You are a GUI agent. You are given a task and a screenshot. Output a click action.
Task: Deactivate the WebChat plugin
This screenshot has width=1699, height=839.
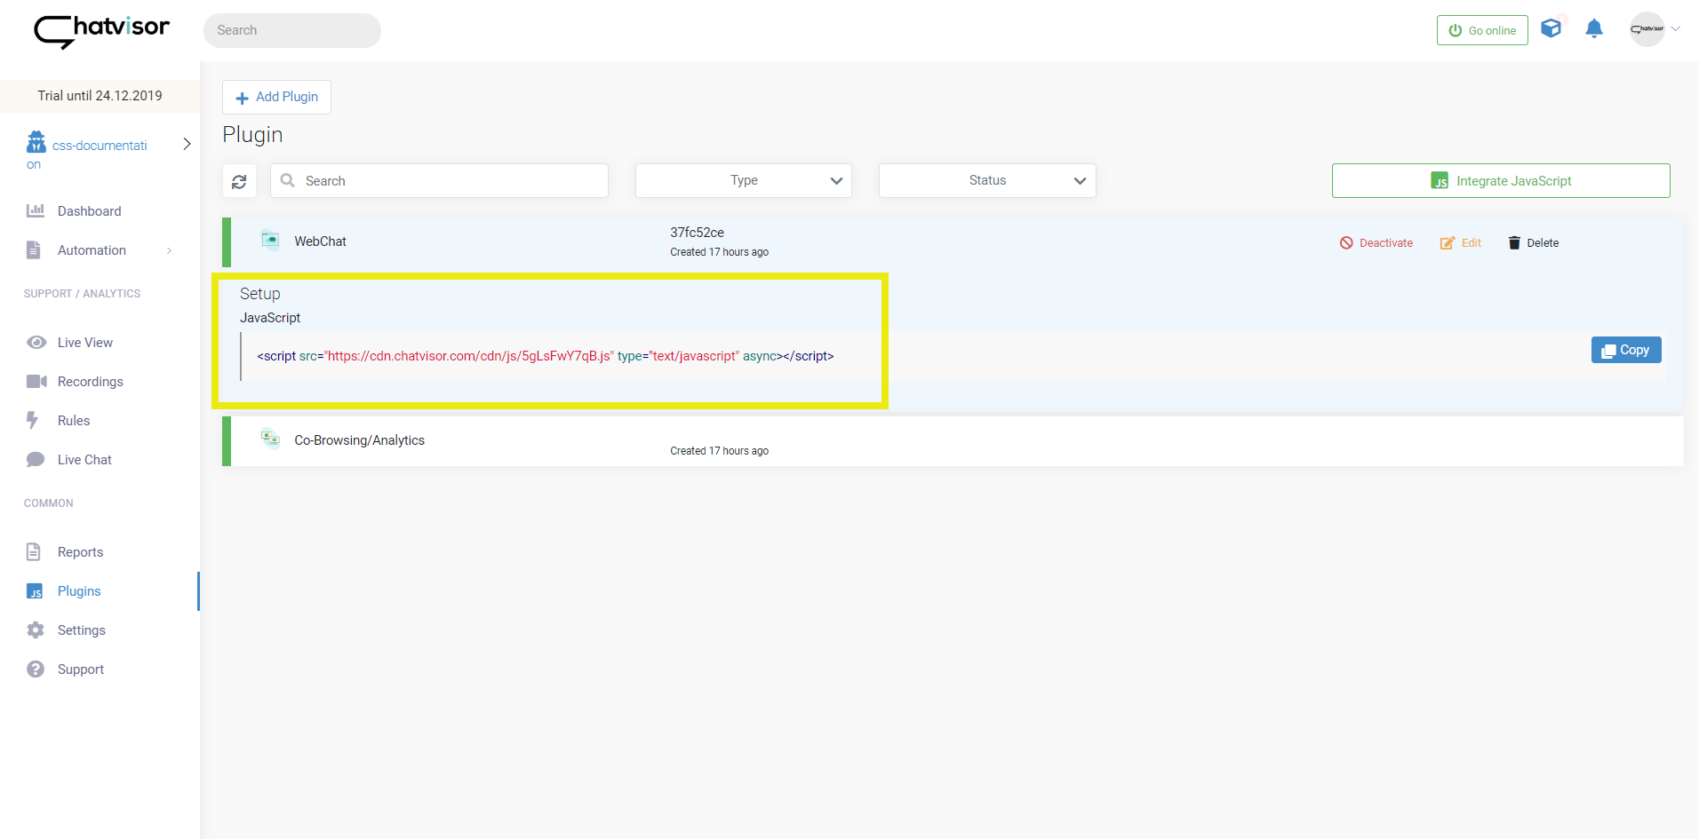pos(1376,243)
